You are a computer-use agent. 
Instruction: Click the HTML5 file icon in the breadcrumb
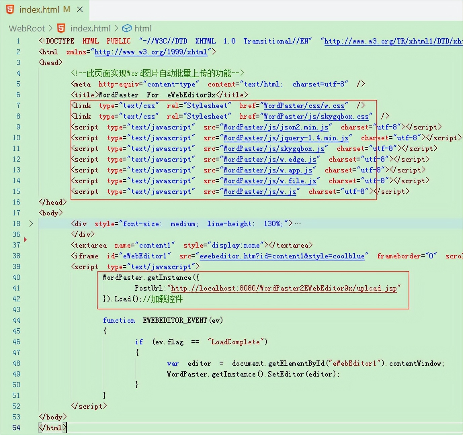tap(61, 28)
